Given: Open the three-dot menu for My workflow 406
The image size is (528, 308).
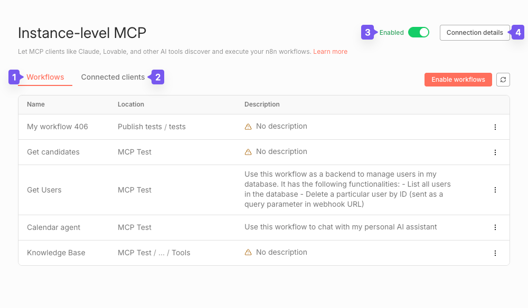Looking at the screenshot, I should click(495, 127).
